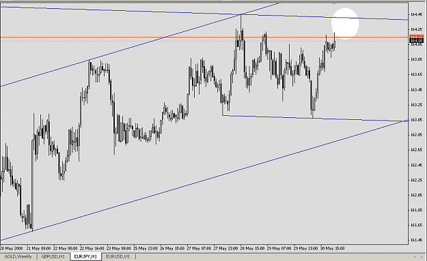Click the 26 May 15:00 time label

coord(172,249)
